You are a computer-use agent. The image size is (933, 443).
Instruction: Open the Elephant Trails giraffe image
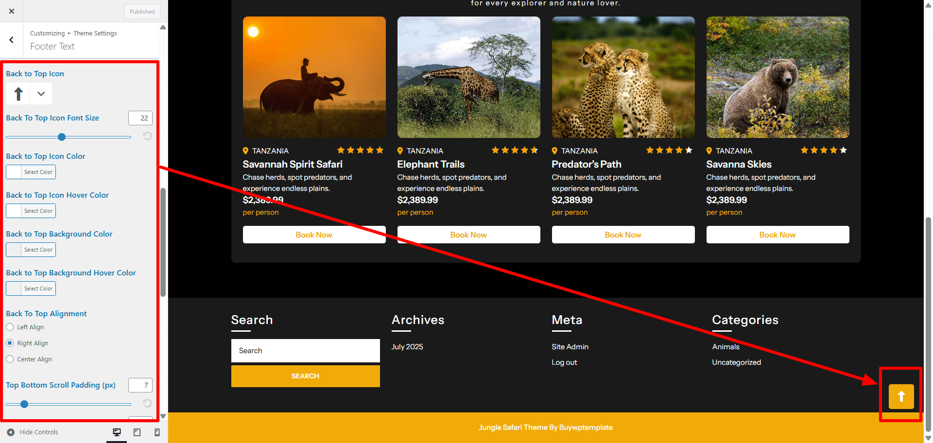click(x=469, y=77)
